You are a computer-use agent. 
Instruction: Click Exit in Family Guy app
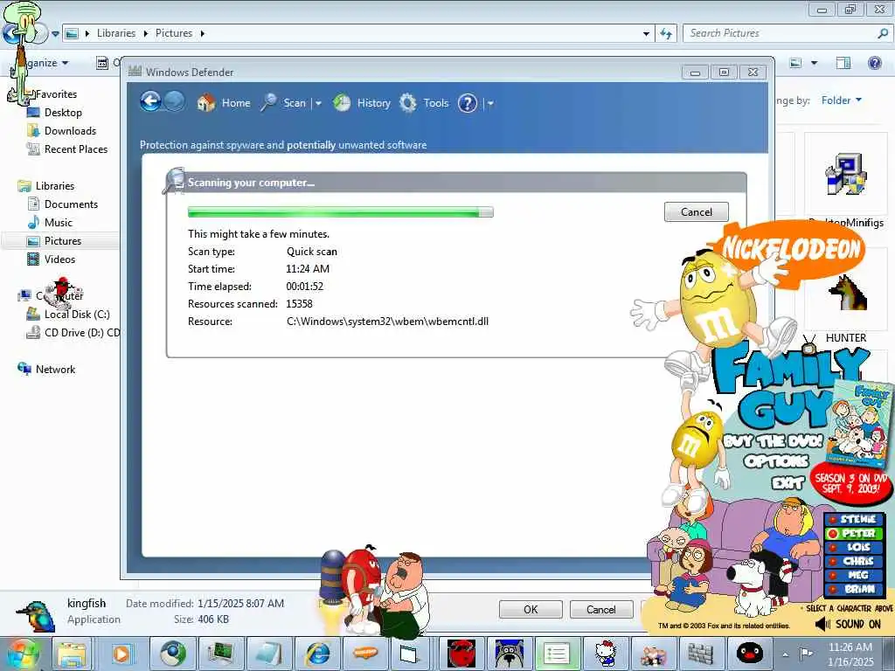[787, 483]
